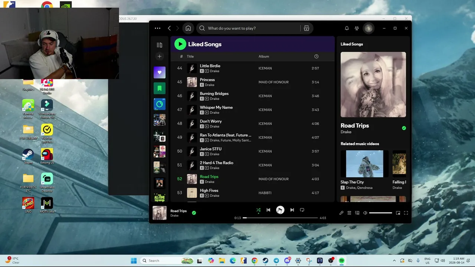Adjust the volume slider
The height and width of the screenshot is (267, 475).
coord(381,213)
